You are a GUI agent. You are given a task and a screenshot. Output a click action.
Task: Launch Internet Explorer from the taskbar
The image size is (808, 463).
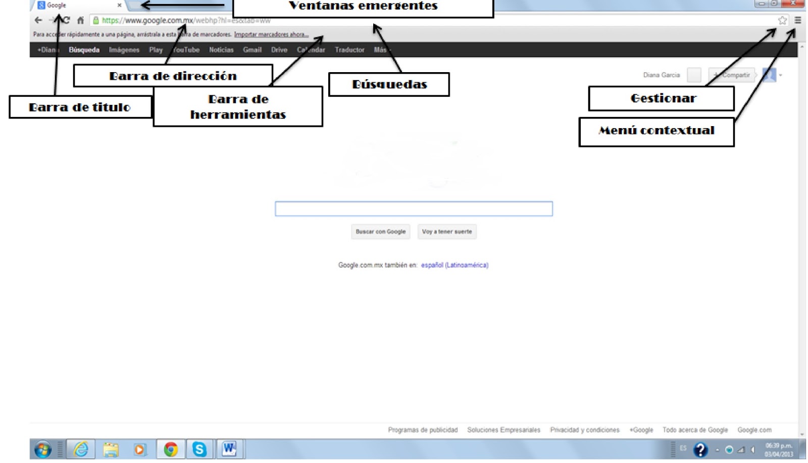pos(81,449)
